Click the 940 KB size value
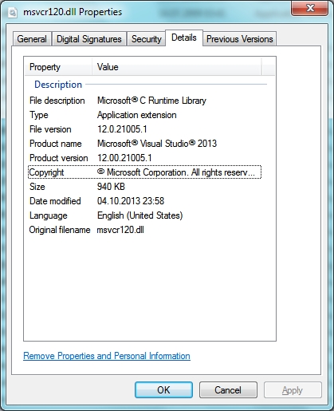The image size is (334, 411). click(x=111, y=187)
